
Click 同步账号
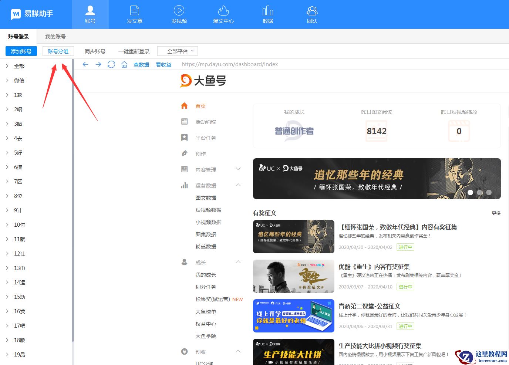95,51
